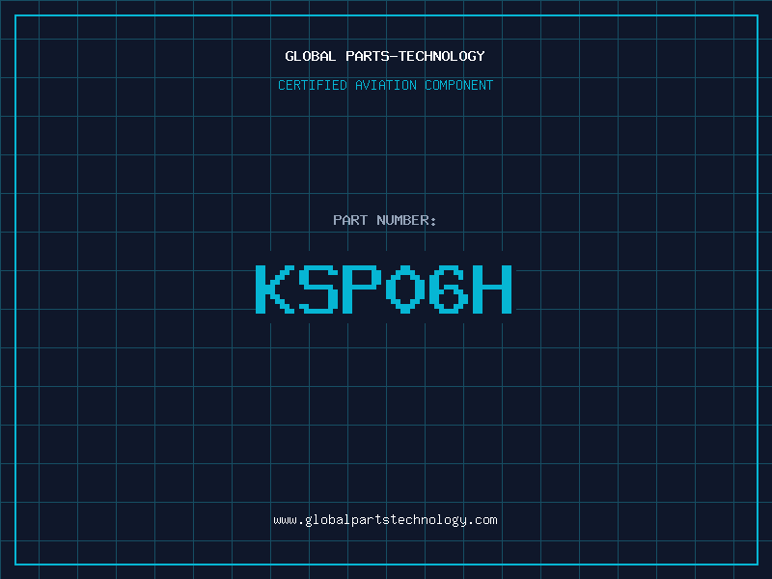Click the large digit 6
The image size is (772, 579).
449,289
